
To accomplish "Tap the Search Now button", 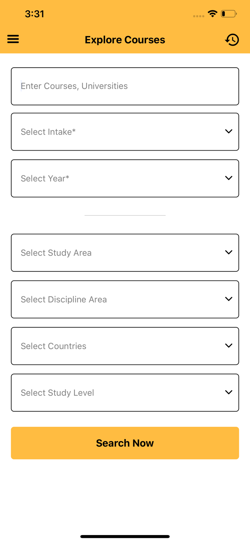I will [125, 443].
